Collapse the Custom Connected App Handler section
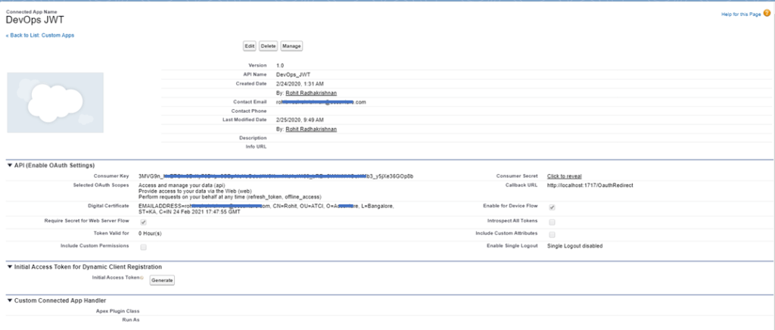Screen dimensions: 775x330 coord(10,300)
